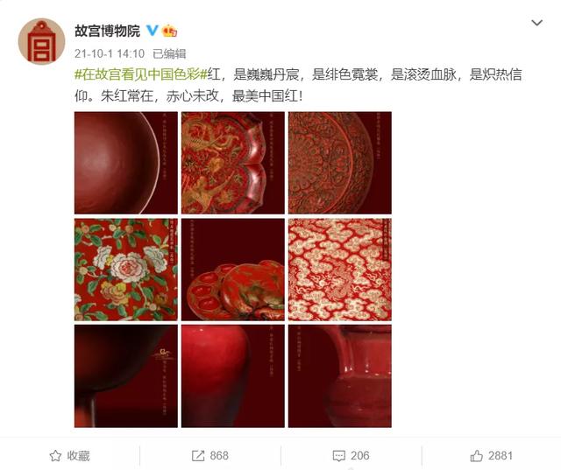Open the white cloud pattern textile thumbnail
The width and height of the screenshot is (561, 470).
click(x=340, y=270)
